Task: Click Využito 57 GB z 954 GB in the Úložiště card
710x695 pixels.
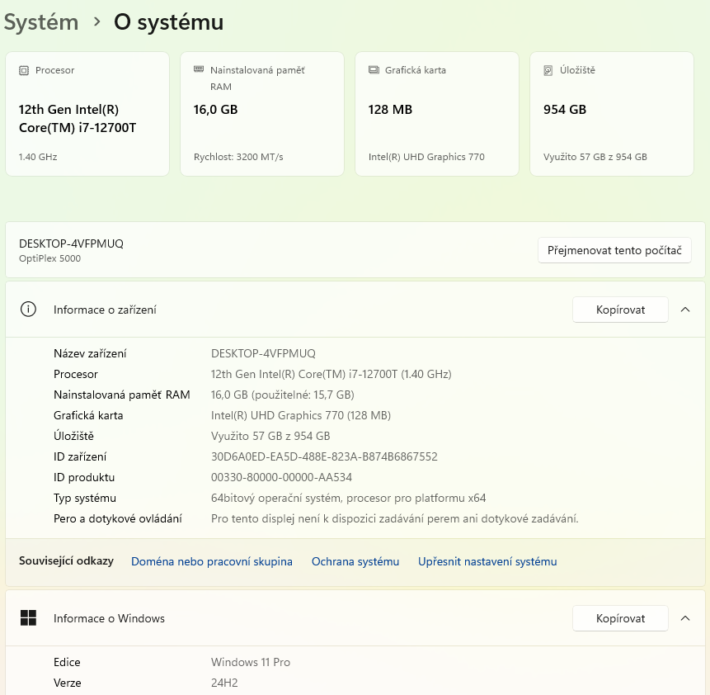Action: [x=595, y=157]
